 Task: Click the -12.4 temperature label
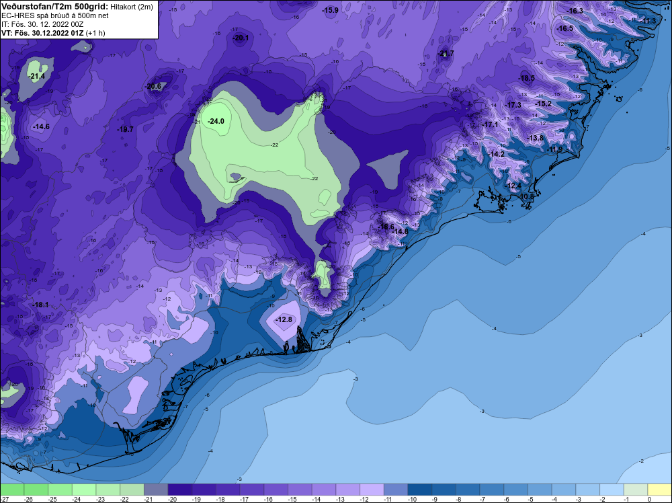pos(513,186)
